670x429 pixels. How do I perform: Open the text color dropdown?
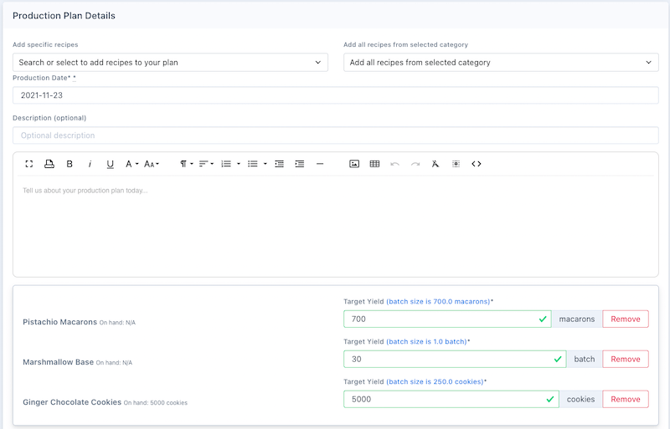pyautogui.click(x=131, y=164)
